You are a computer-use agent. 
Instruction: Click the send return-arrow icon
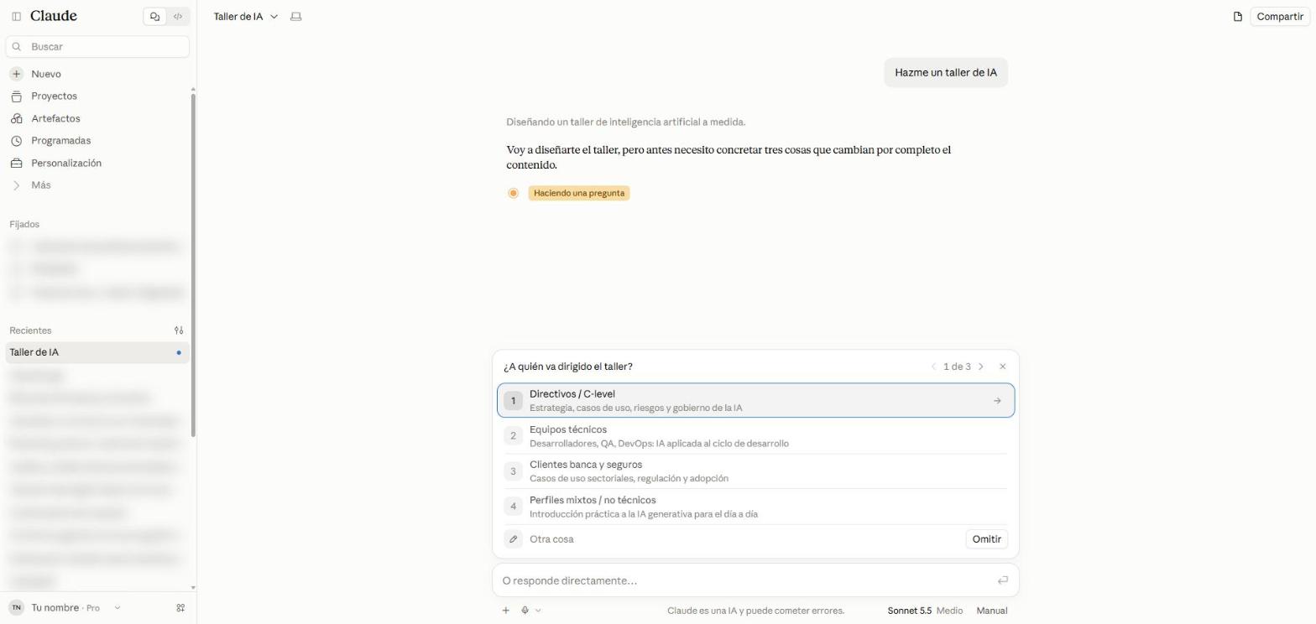pyautogui.click(x=1002, y=580)
